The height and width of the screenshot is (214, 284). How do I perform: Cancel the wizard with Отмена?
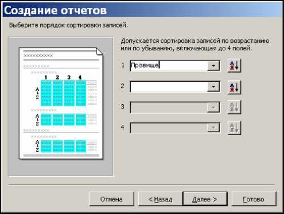tap(112, 199)
